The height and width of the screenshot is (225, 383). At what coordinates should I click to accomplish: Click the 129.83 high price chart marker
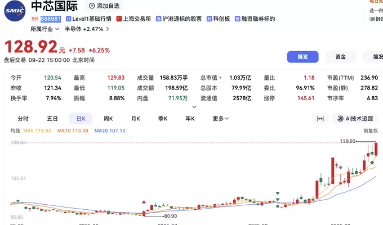pos(348,141)
